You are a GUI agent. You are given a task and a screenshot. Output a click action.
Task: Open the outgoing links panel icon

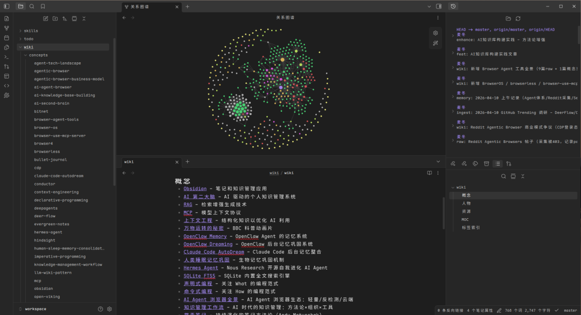coord(464,163)
